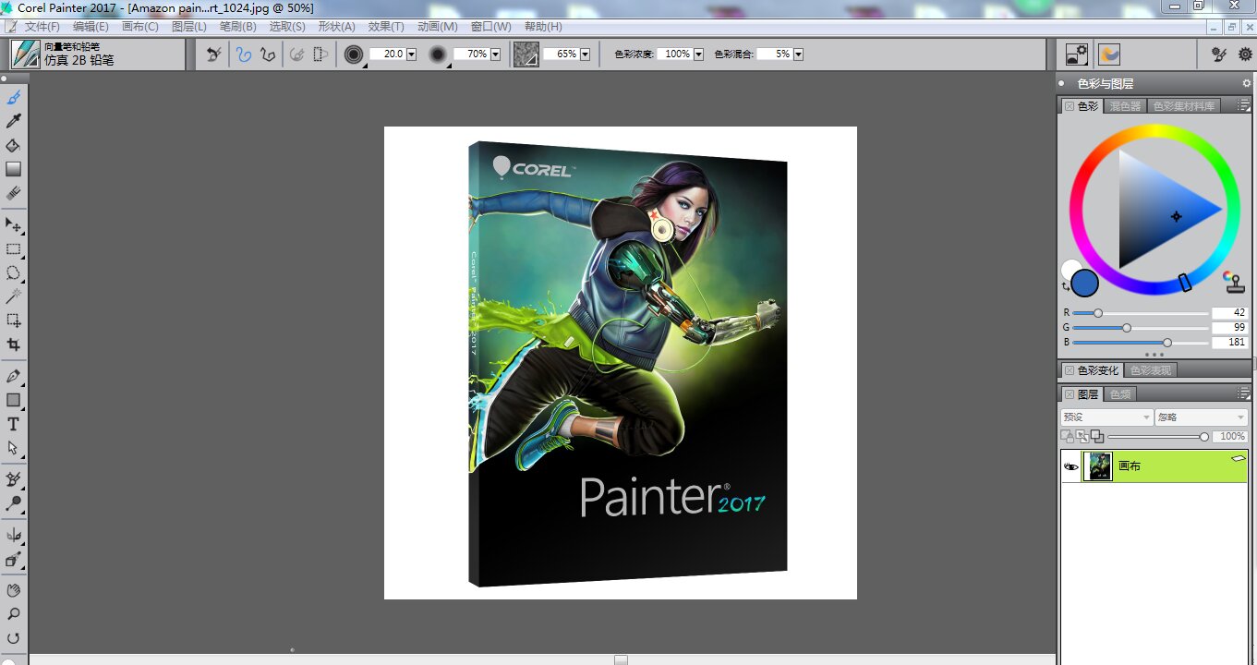The image size is (1257, 665).
Task: Select the Eraser tool
Action: click(x=14, y=193)
